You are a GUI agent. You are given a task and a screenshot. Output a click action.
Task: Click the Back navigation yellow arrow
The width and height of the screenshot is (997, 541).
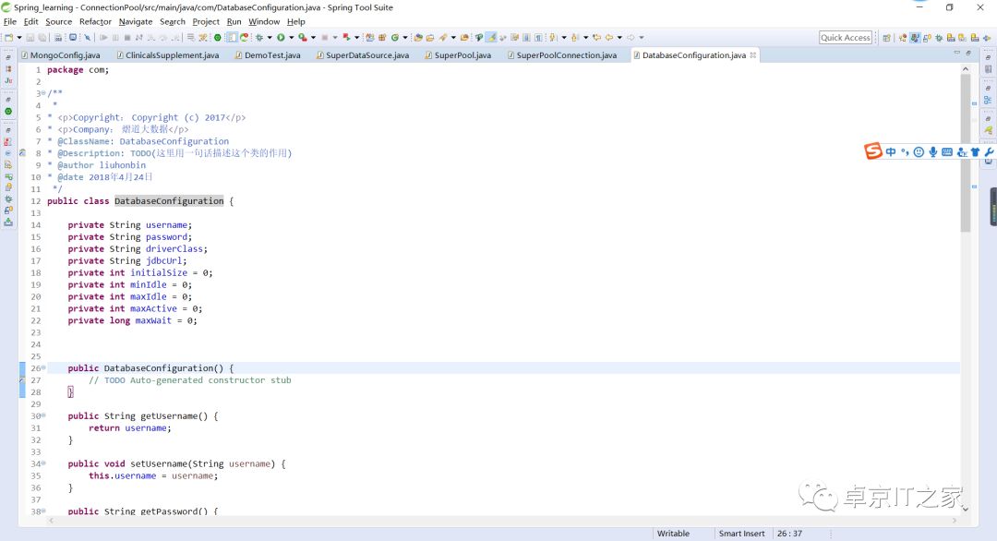[609, 38]
